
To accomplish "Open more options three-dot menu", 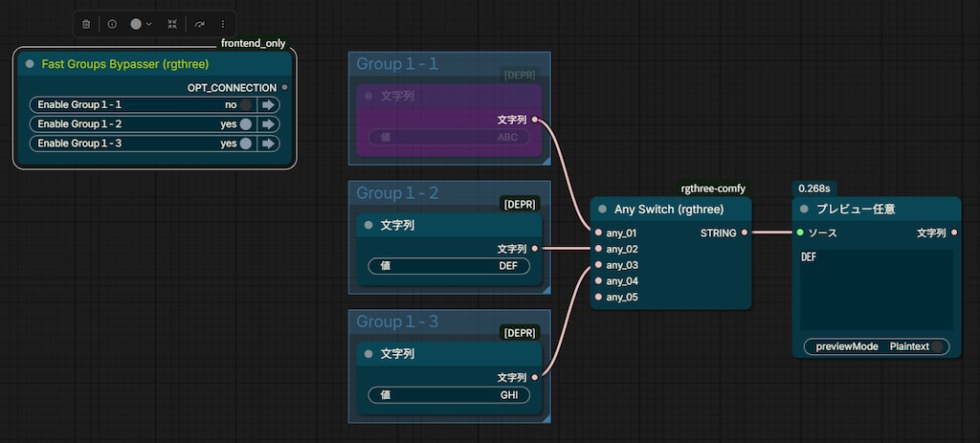I will pos(223,24).
